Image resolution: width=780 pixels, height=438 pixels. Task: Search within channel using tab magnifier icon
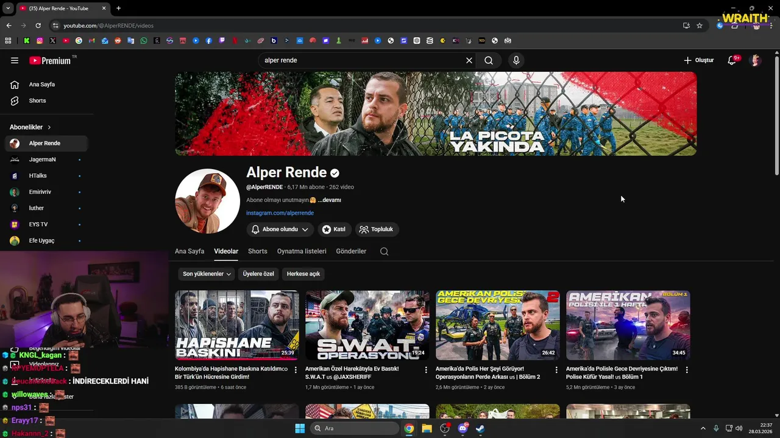(x=384, y=251)
